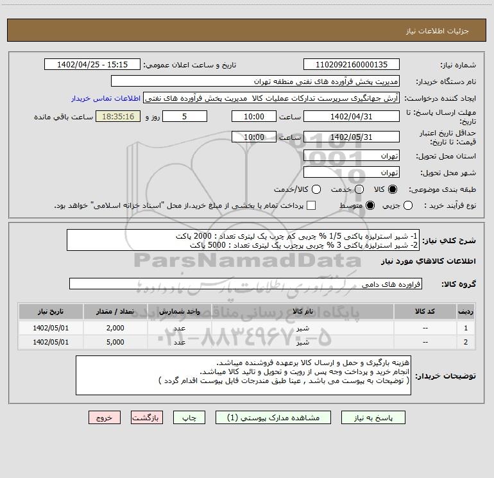Select the متوسط purchase type radio
The height and width of the screenshot is (478, 494).
(370, 205)
